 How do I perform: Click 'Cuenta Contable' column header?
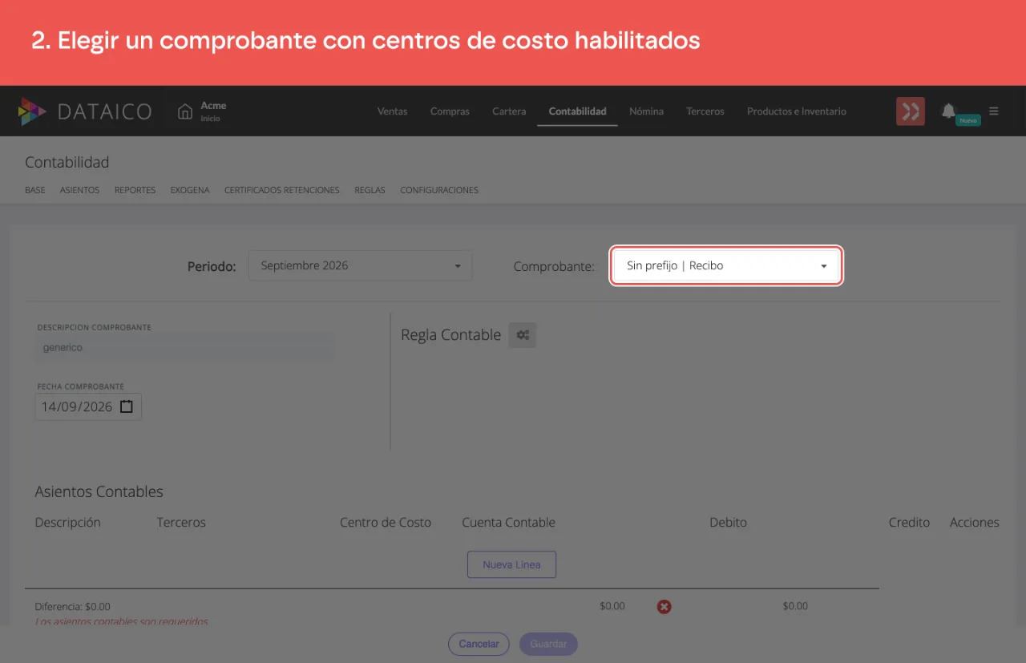click(508, 523)
